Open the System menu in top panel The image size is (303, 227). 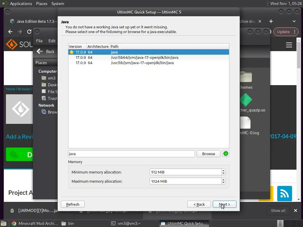click(58, 4)
